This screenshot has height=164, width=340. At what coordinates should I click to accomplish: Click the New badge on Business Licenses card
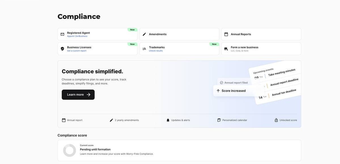point(132,44)
